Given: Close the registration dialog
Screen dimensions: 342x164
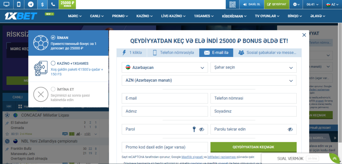Looking at the screenshot, I should click(304, 35).
